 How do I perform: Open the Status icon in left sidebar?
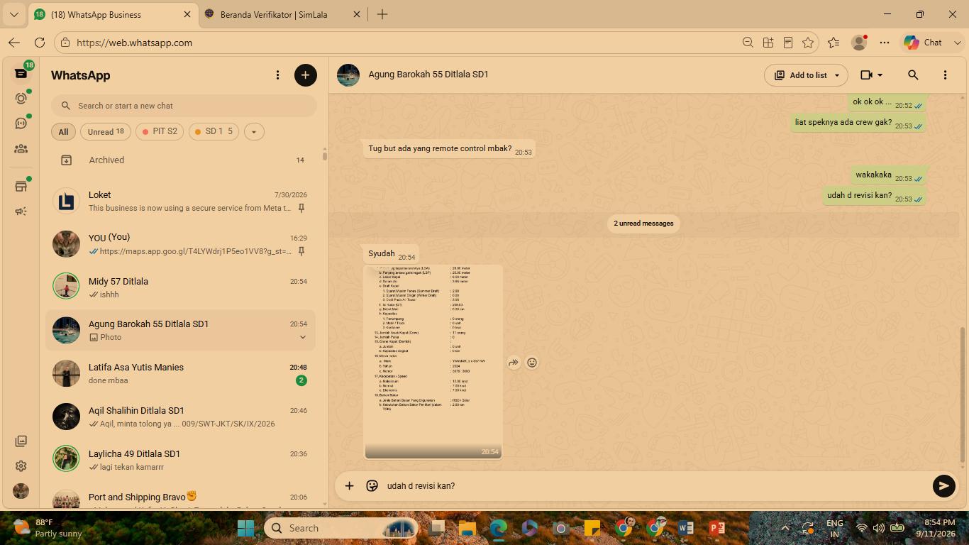point(21,98)
